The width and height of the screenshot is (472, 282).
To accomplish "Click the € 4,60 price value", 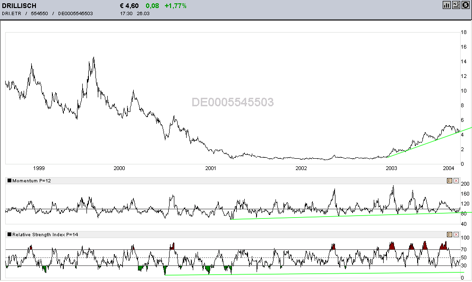I will click(129, 6).
